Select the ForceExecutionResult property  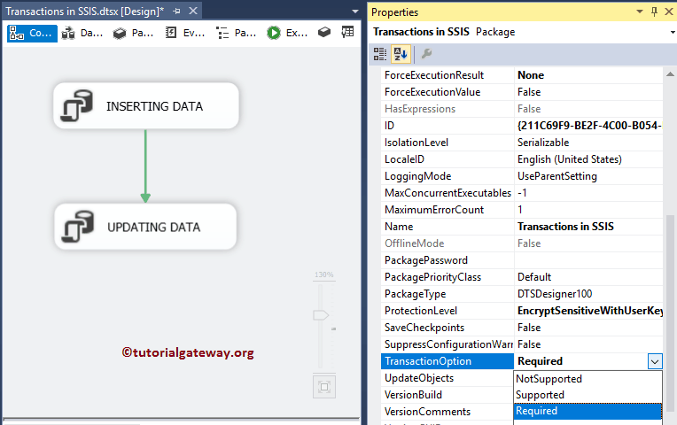447,75
